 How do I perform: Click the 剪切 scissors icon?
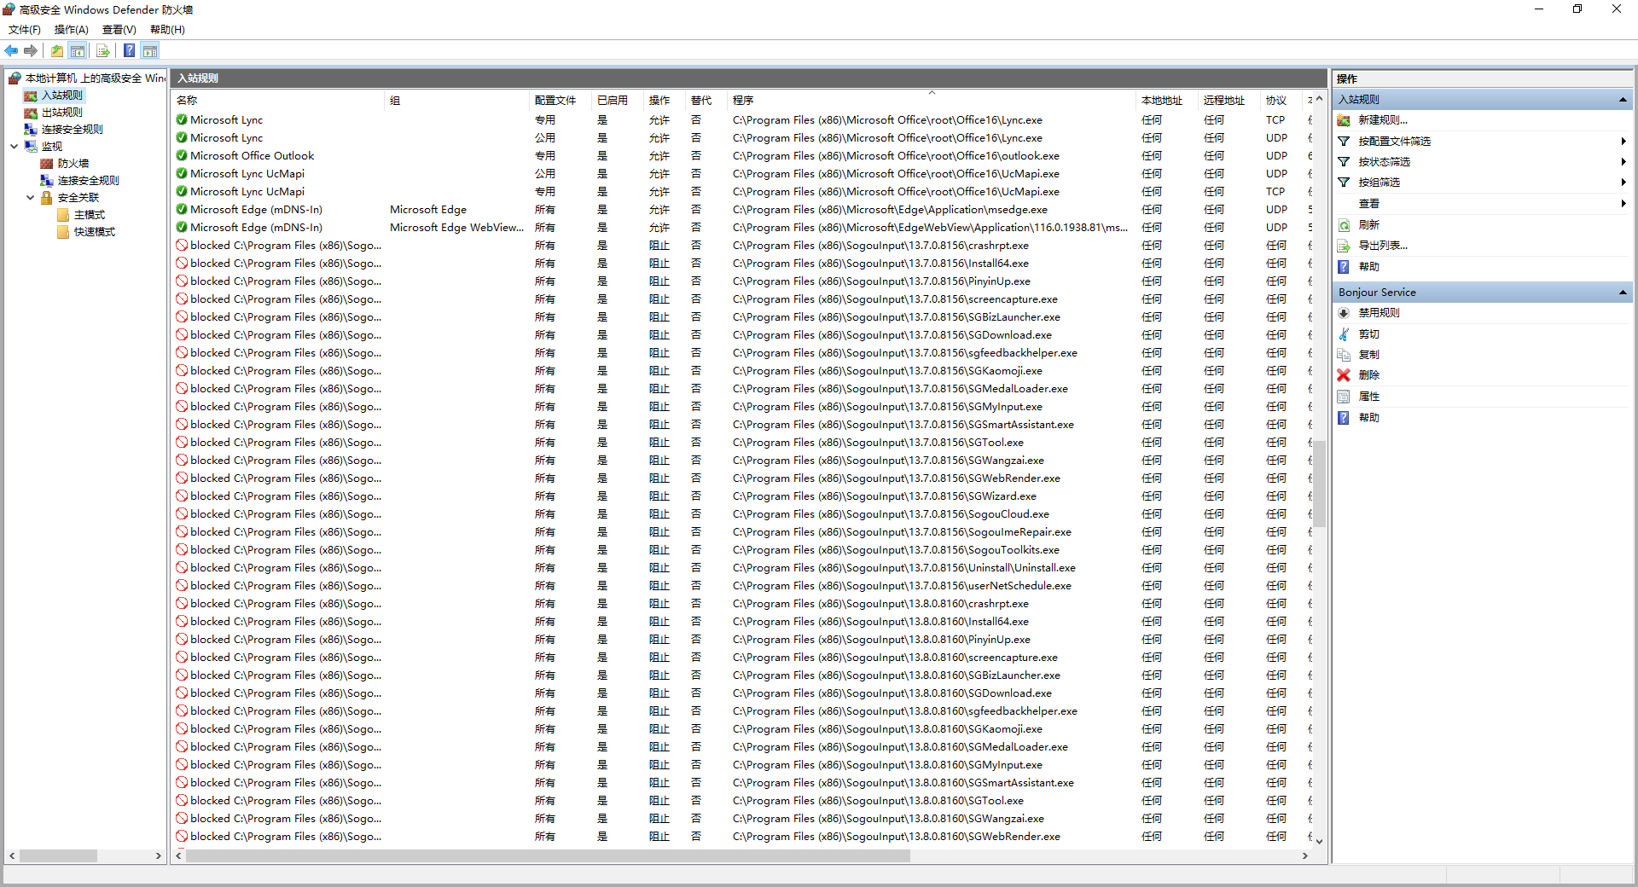click(1344, 334)
